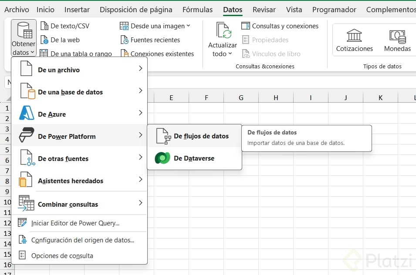Click the Obtener datos database icon

24,31
